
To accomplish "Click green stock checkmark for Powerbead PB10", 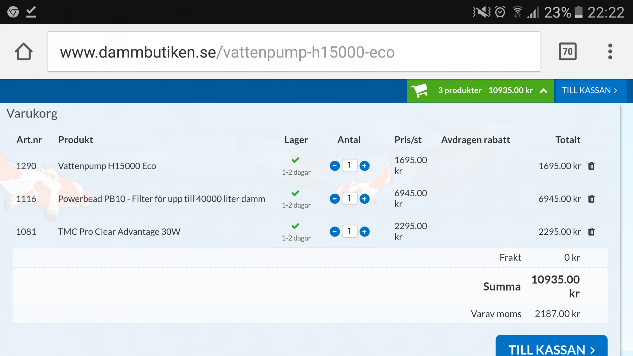I will click(295, 193).
